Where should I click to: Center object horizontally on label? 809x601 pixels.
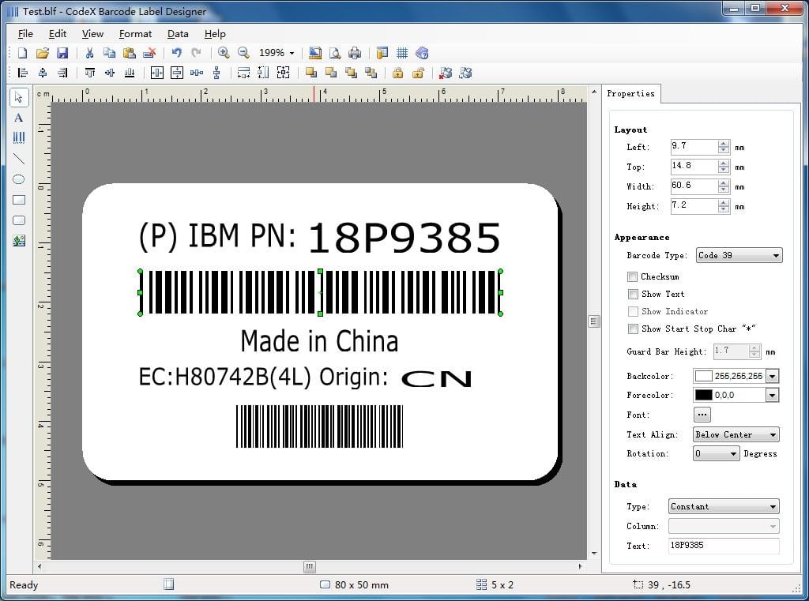tap(157, 73)
